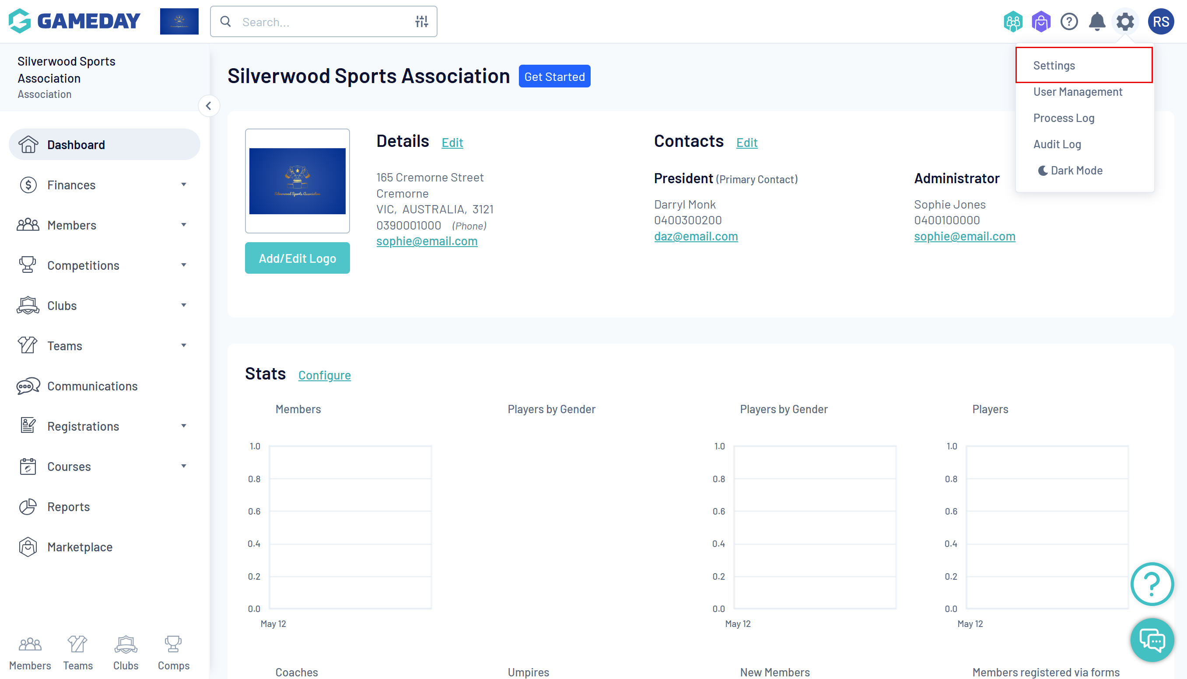Click the purple Marketplace bag icon in header

(x=1040, y=21)
